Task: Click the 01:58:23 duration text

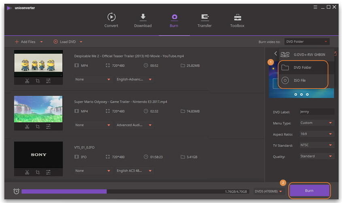Action: 156,157
